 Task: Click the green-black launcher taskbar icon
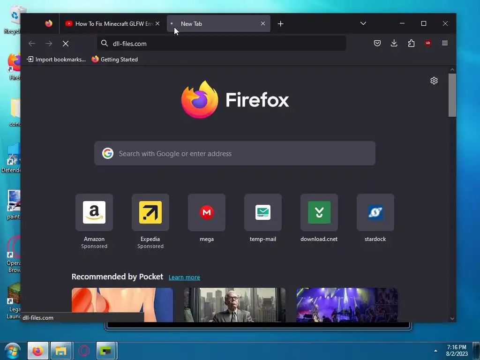click(x=106, y=351)
